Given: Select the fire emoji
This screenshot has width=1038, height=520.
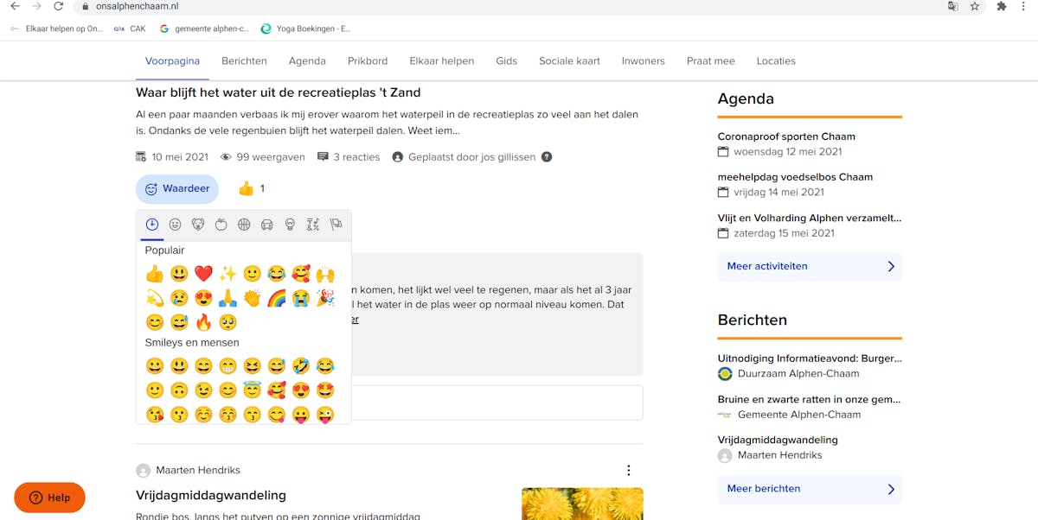Looking at the screenshot, I should 203,322.
